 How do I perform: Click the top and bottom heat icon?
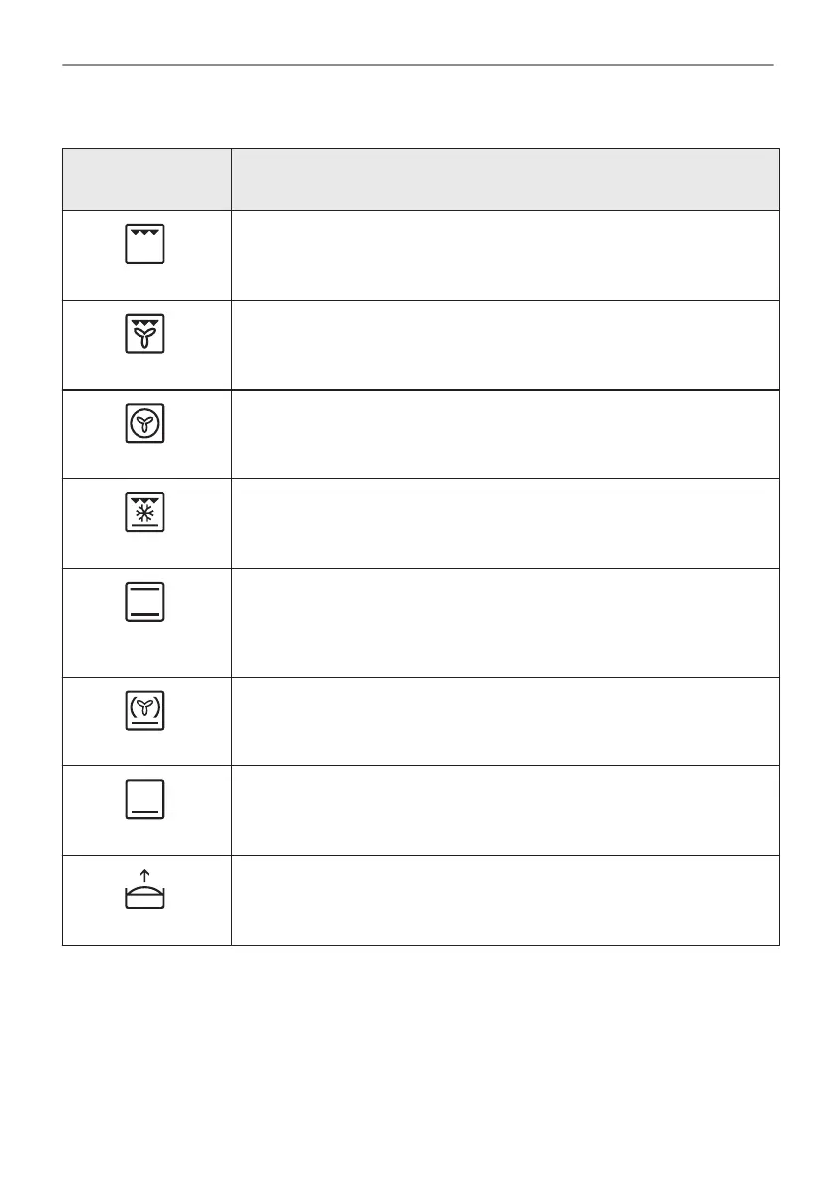145,603
